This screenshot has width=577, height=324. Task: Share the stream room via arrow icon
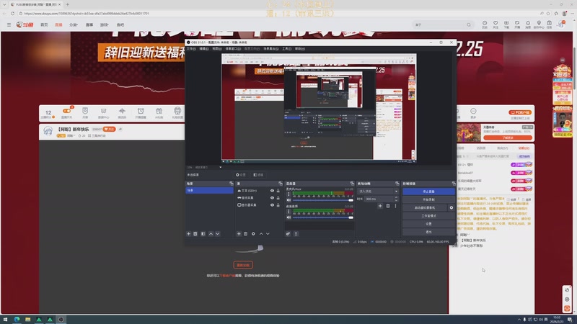[120, 129]
